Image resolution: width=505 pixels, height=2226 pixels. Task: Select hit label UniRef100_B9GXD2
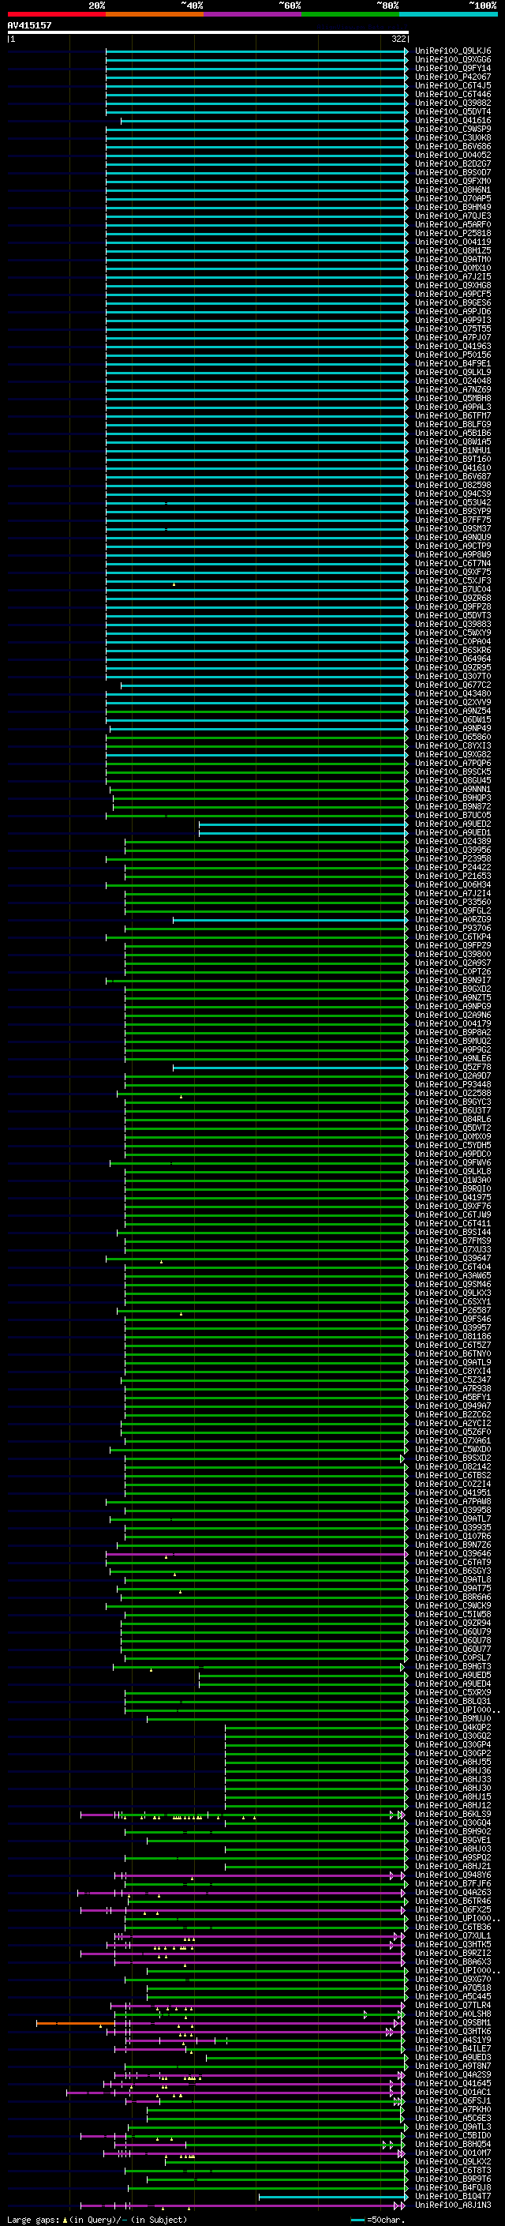tap(453, 989)
